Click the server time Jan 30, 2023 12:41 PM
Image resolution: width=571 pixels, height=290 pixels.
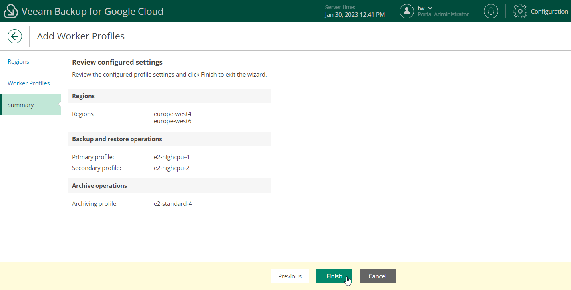tap(355, 15)
